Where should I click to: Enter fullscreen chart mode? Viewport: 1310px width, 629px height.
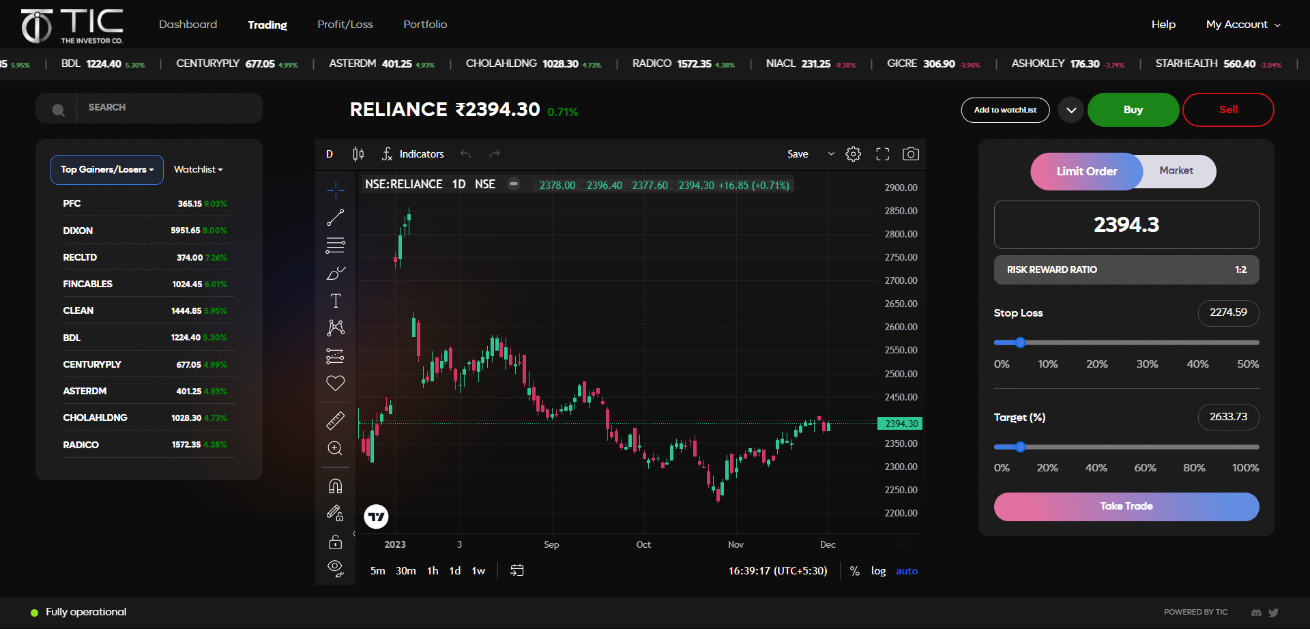pos(882,154)
